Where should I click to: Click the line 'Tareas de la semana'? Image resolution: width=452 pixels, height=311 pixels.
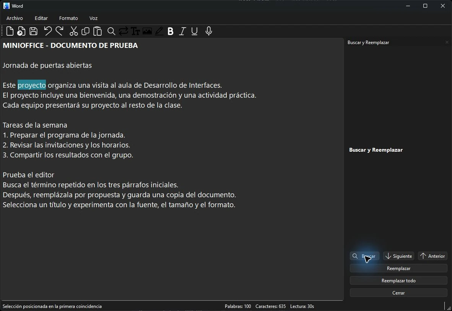click(x=35, y=125)
